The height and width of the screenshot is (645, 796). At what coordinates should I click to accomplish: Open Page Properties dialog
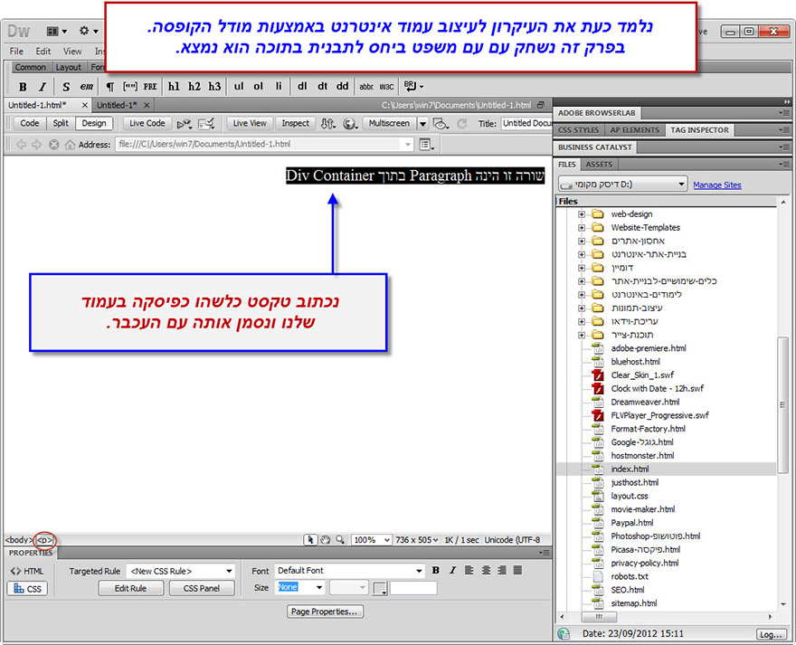[x=325, y=612]
